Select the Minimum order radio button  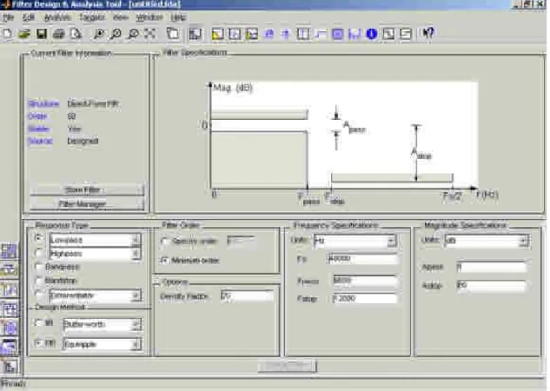coord(164,260)
